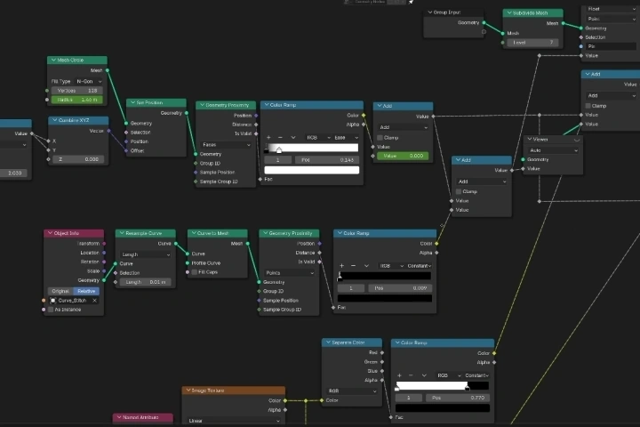The height and width of the screenshot is (427, 640).
Task: Enable As Instance on Object Info node
Action: (51, 310)
